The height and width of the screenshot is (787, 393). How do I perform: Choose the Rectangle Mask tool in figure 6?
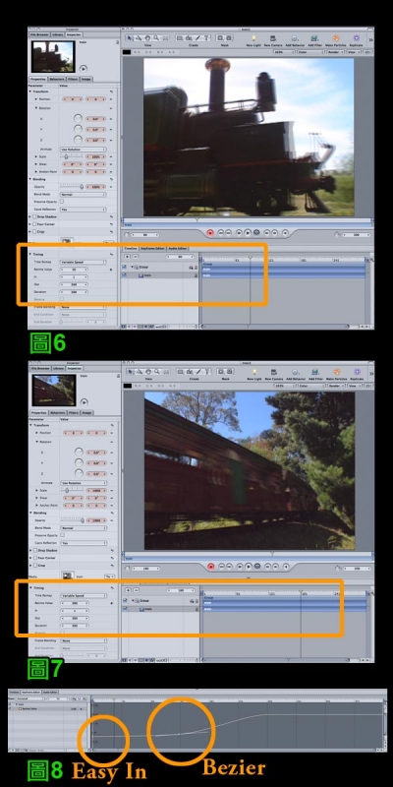(221, 37)
